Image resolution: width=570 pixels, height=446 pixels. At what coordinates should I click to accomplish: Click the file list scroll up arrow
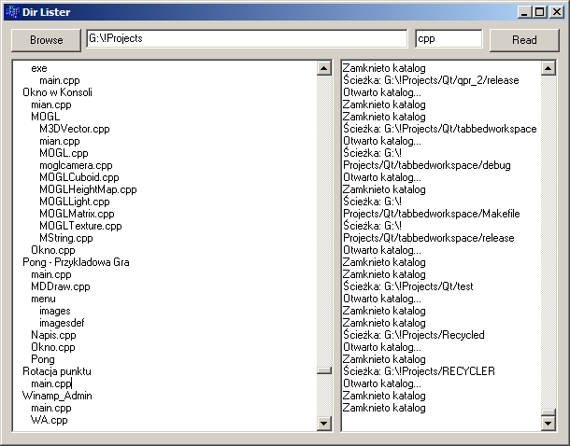coord(324,68)
